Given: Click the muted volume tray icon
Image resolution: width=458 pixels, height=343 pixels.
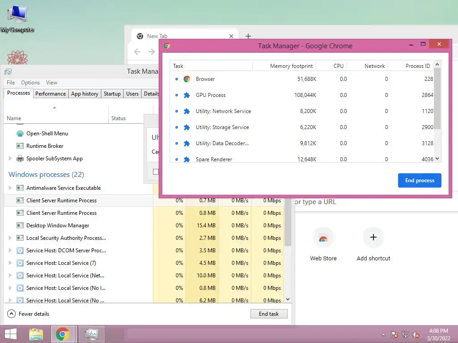Looking at the screenshot, I should [416, 335].
